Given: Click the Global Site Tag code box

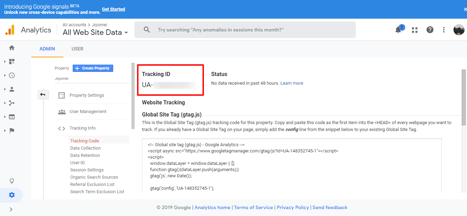Looking at the screenshot, I should (292, 166).
